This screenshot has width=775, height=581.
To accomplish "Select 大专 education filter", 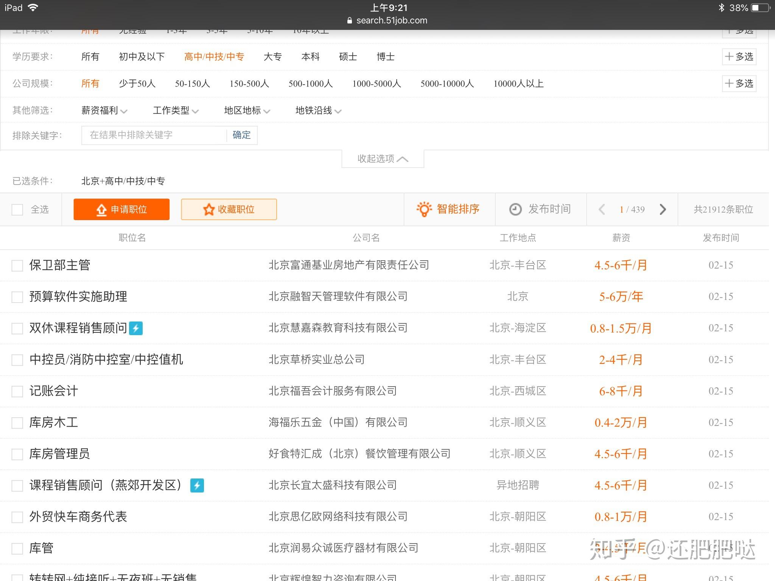I will point(273,57).
